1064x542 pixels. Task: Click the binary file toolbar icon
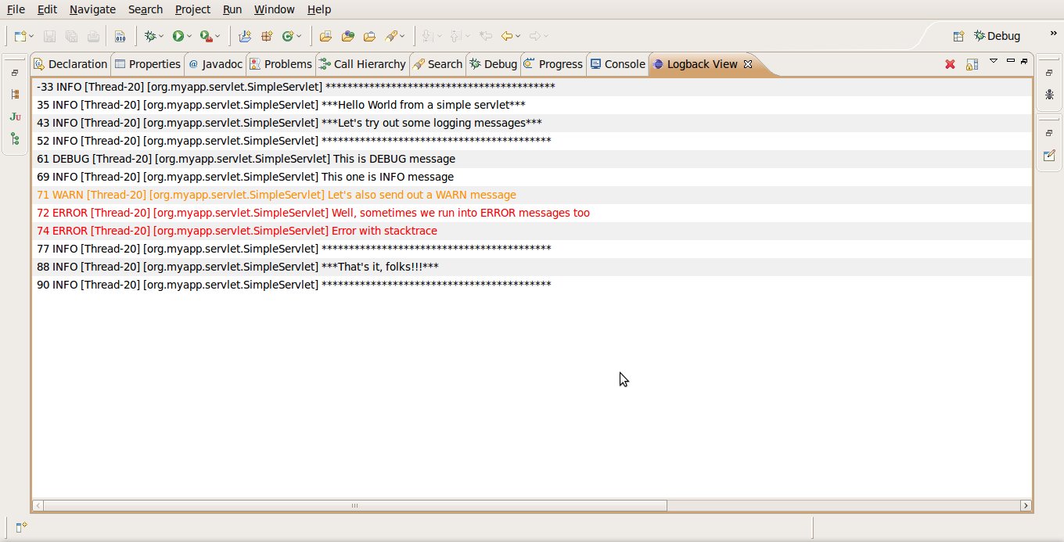119,35
